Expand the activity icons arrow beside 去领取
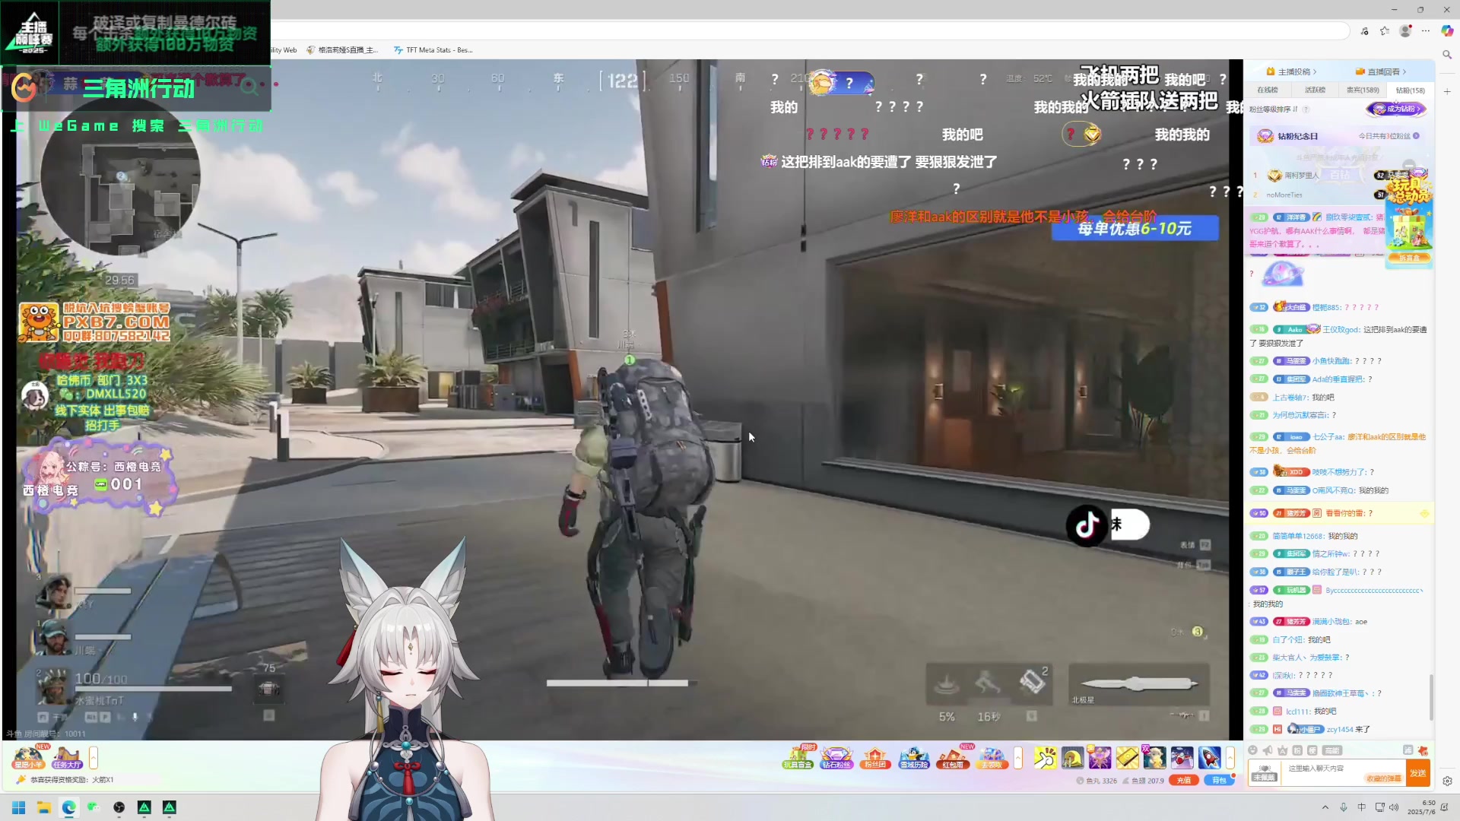This screenshot has height=821, width=1460. pos(1018,757)
